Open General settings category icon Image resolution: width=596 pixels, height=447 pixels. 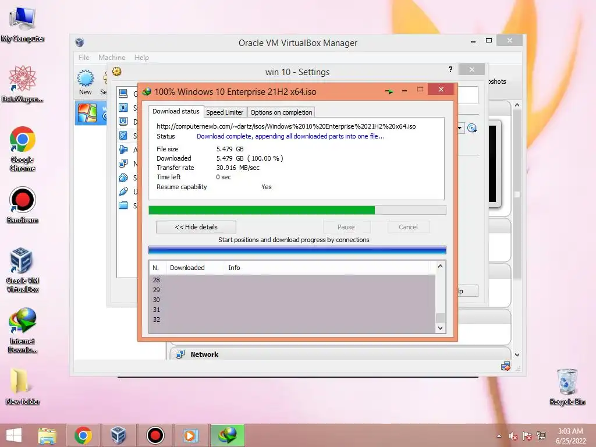point(123,94)
